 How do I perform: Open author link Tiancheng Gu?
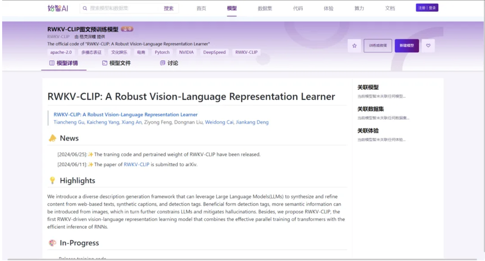tap(69, 122)
